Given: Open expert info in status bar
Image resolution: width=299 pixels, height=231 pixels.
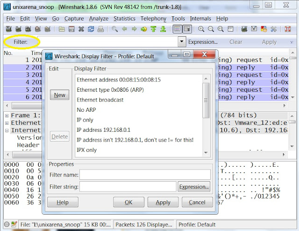Looking at the screenshot, I should point(7,224).
